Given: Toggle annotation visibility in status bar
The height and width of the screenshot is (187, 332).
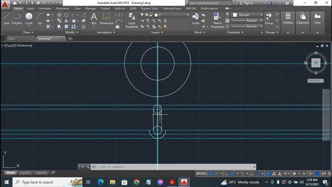Looking at the screenshot, I should coord(268,173).
